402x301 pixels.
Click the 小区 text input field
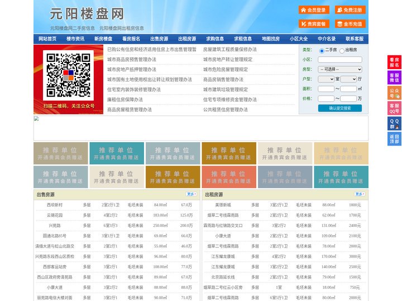(340, 60)
